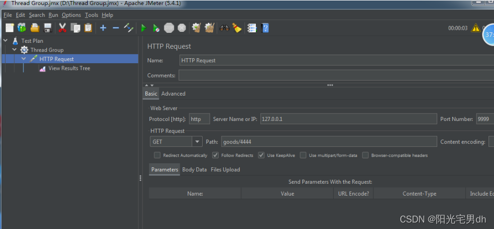494x229 pixels.
Task: Select the Parameters tab
Action: pos(164,169)
